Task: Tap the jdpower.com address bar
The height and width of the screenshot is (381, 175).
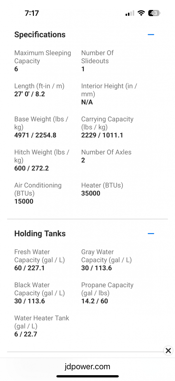Action: coord(87,366)
